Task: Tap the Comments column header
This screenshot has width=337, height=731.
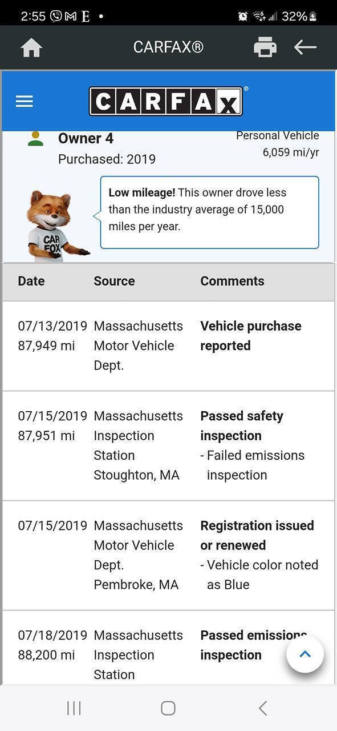Action: point(232,281)
